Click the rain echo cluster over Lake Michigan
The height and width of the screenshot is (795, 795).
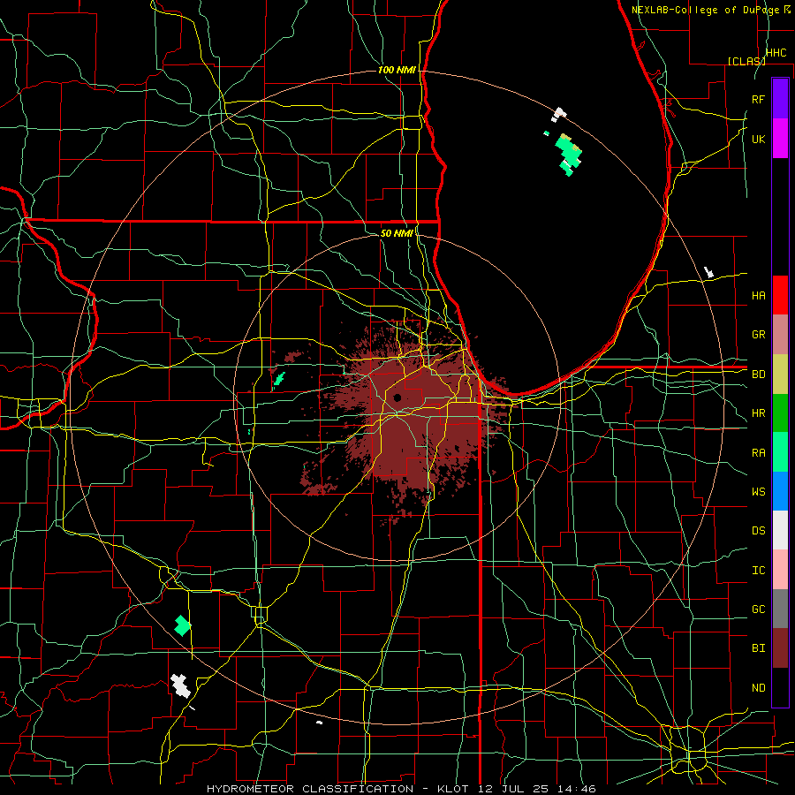coord(569,154)
